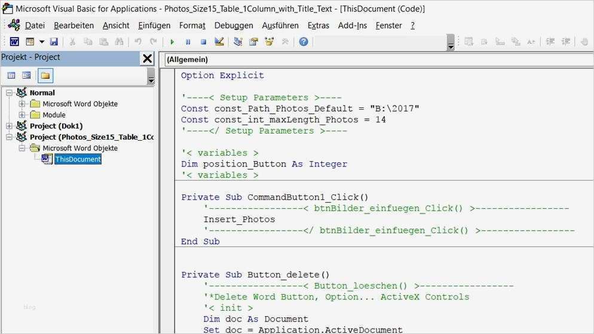Open the (Allgemein) object dropdown
This screenshot has height=334, width=594.
pos(379,60)
